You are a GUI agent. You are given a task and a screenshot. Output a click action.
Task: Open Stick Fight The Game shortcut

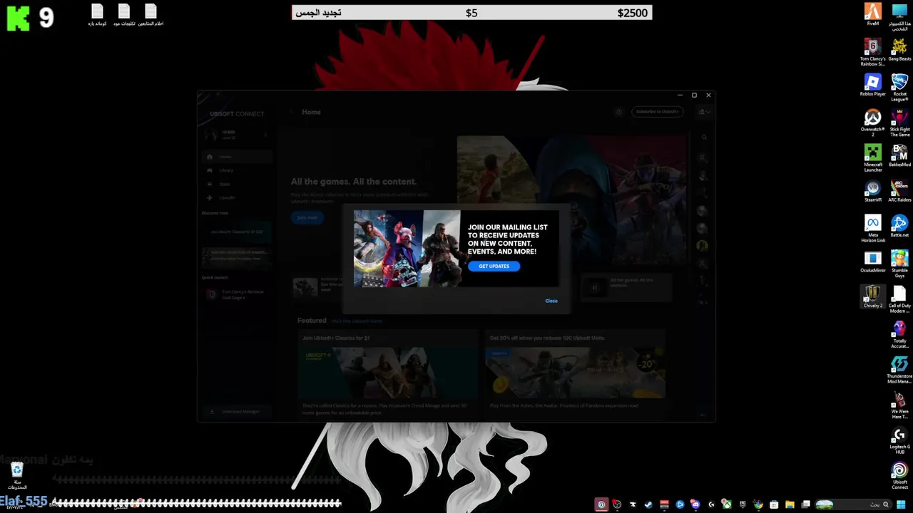tap(899, 123)
